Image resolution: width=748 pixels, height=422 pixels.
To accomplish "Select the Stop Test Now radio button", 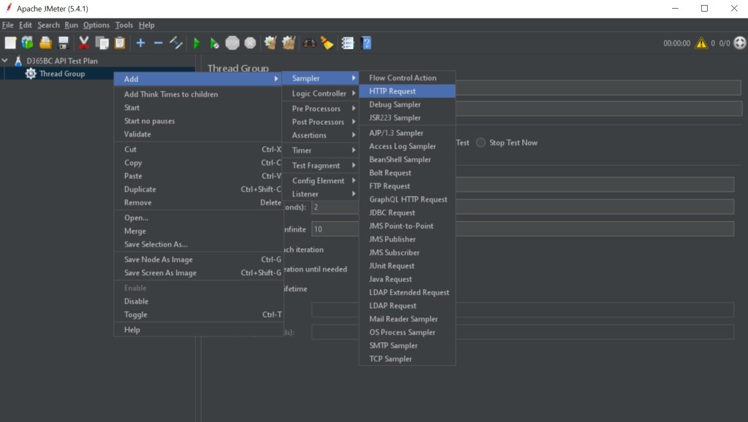I will pyautogui.click(x=481, y=143).
